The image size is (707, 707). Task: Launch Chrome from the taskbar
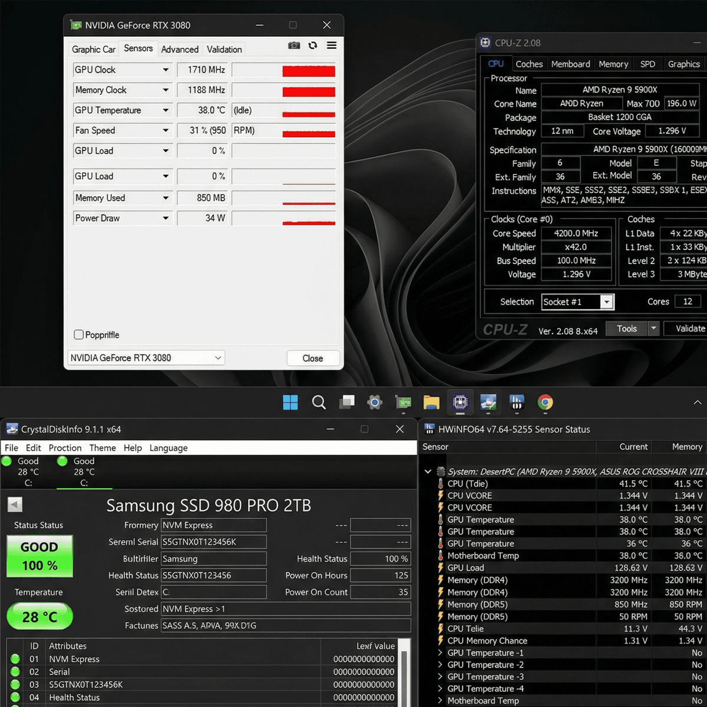(x=546, y=402)
